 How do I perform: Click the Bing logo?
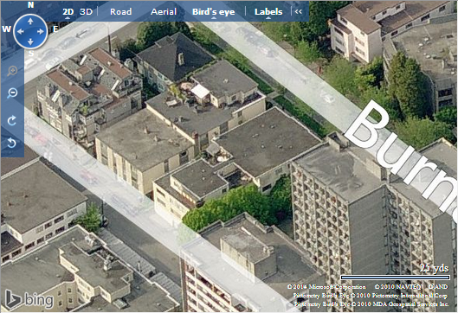coord(29,299)
